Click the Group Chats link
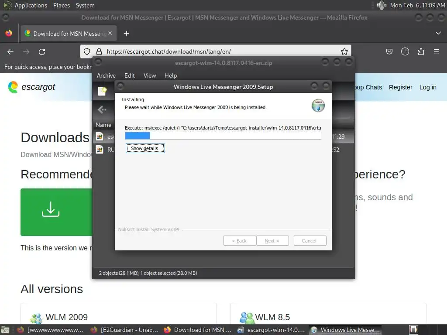The image size is (447, 335). point(368,87)
